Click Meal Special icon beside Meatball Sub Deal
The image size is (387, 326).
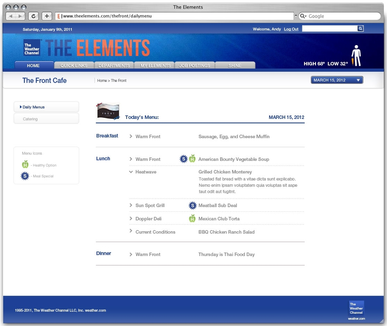(x=192, y=205)
